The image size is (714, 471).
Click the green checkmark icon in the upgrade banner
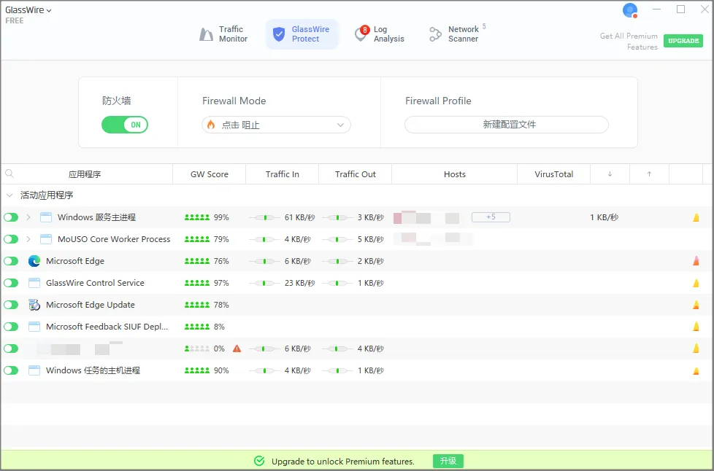(259, 461)
